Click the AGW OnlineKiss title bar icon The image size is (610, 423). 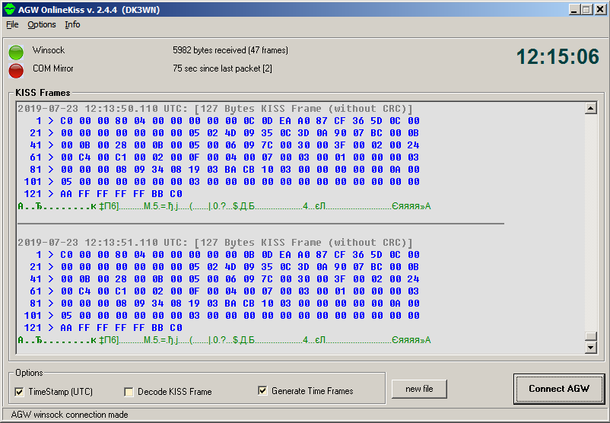pyautogui.click(x=9, y=9)
